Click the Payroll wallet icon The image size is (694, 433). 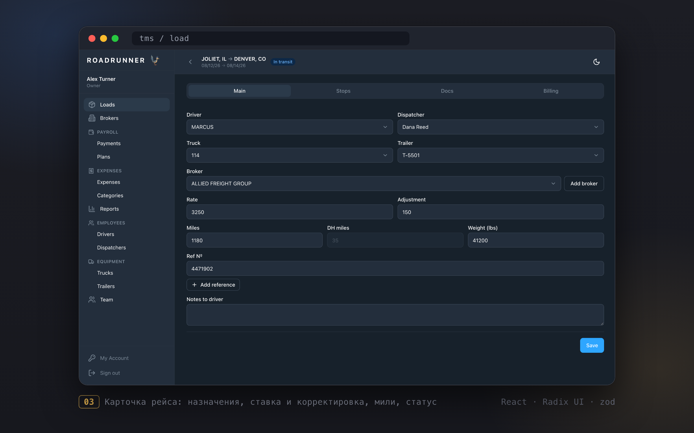point(91,132)
